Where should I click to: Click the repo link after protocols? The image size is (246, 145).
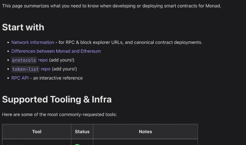pos(43,60)
